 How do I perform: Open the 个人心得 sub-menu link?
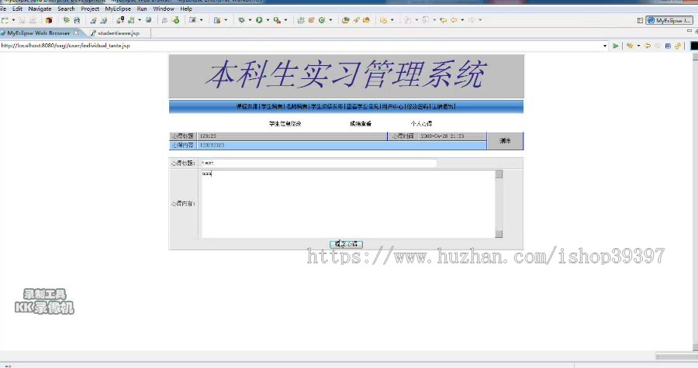tap(421, 123)
